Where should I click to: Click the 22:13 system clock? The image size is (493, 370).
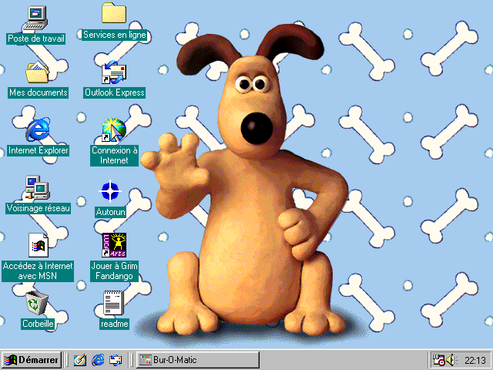click(x=475, y=360)
